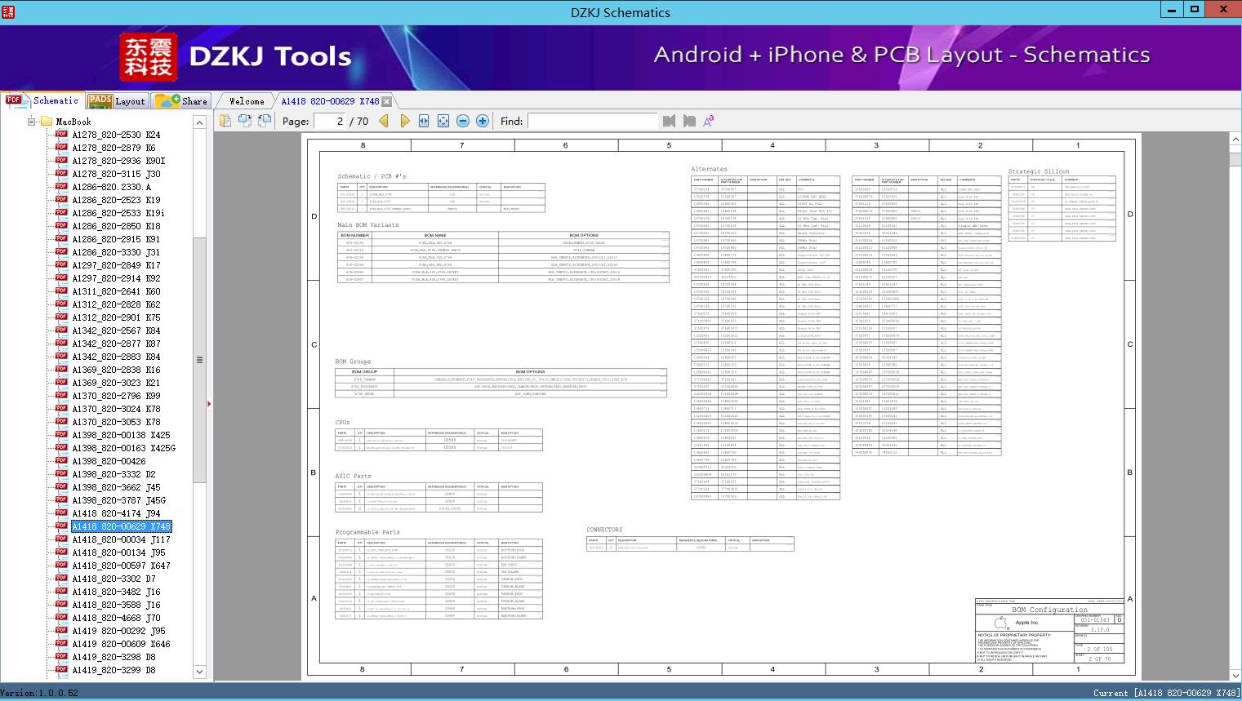Click the match case Aa icon
This screenshot has width=1242, height=701.
(708, 121)
